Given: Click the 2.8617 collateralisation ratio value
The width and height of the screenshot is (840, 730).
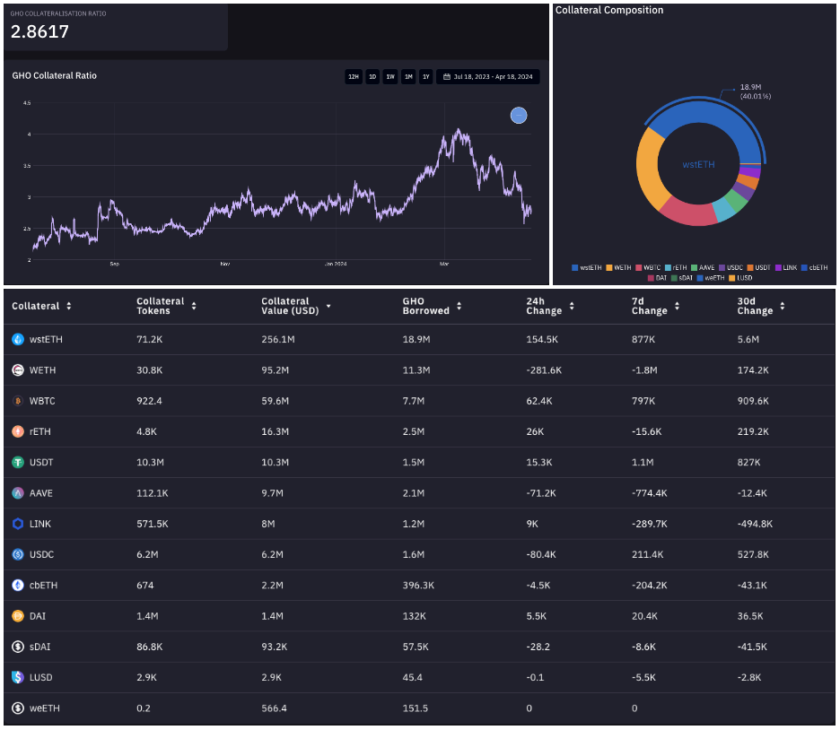Looking at the screenshot, I should coord(39,31).
